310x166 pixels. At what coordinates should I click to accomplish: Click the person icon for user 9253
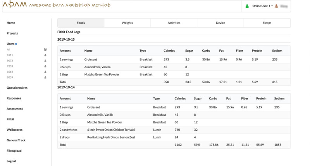pos(45,66)
